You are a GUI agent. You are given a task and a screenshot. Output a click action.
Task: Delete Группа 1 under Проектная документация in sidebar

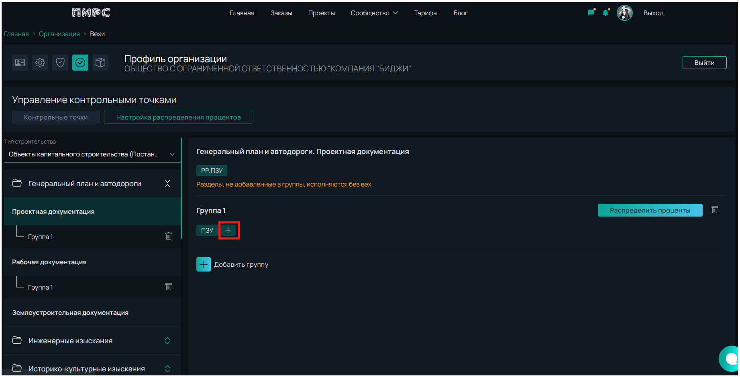169,236
